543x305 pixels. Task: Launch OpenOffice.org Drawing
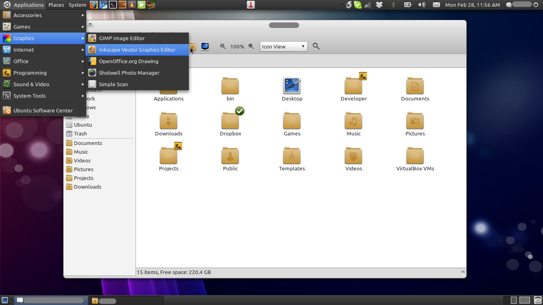coord(138,61)
